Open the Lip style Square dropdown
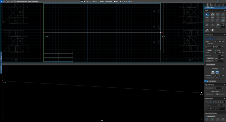The image size is (226, 122). [211, 47]
